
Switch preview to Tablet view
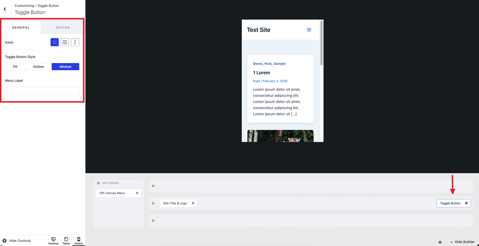coord(66,241)
